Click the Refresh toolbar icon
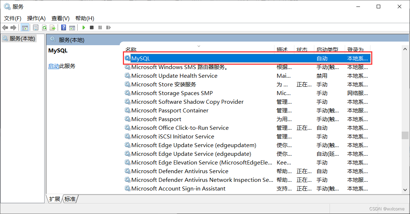 [x=45, y=27]
